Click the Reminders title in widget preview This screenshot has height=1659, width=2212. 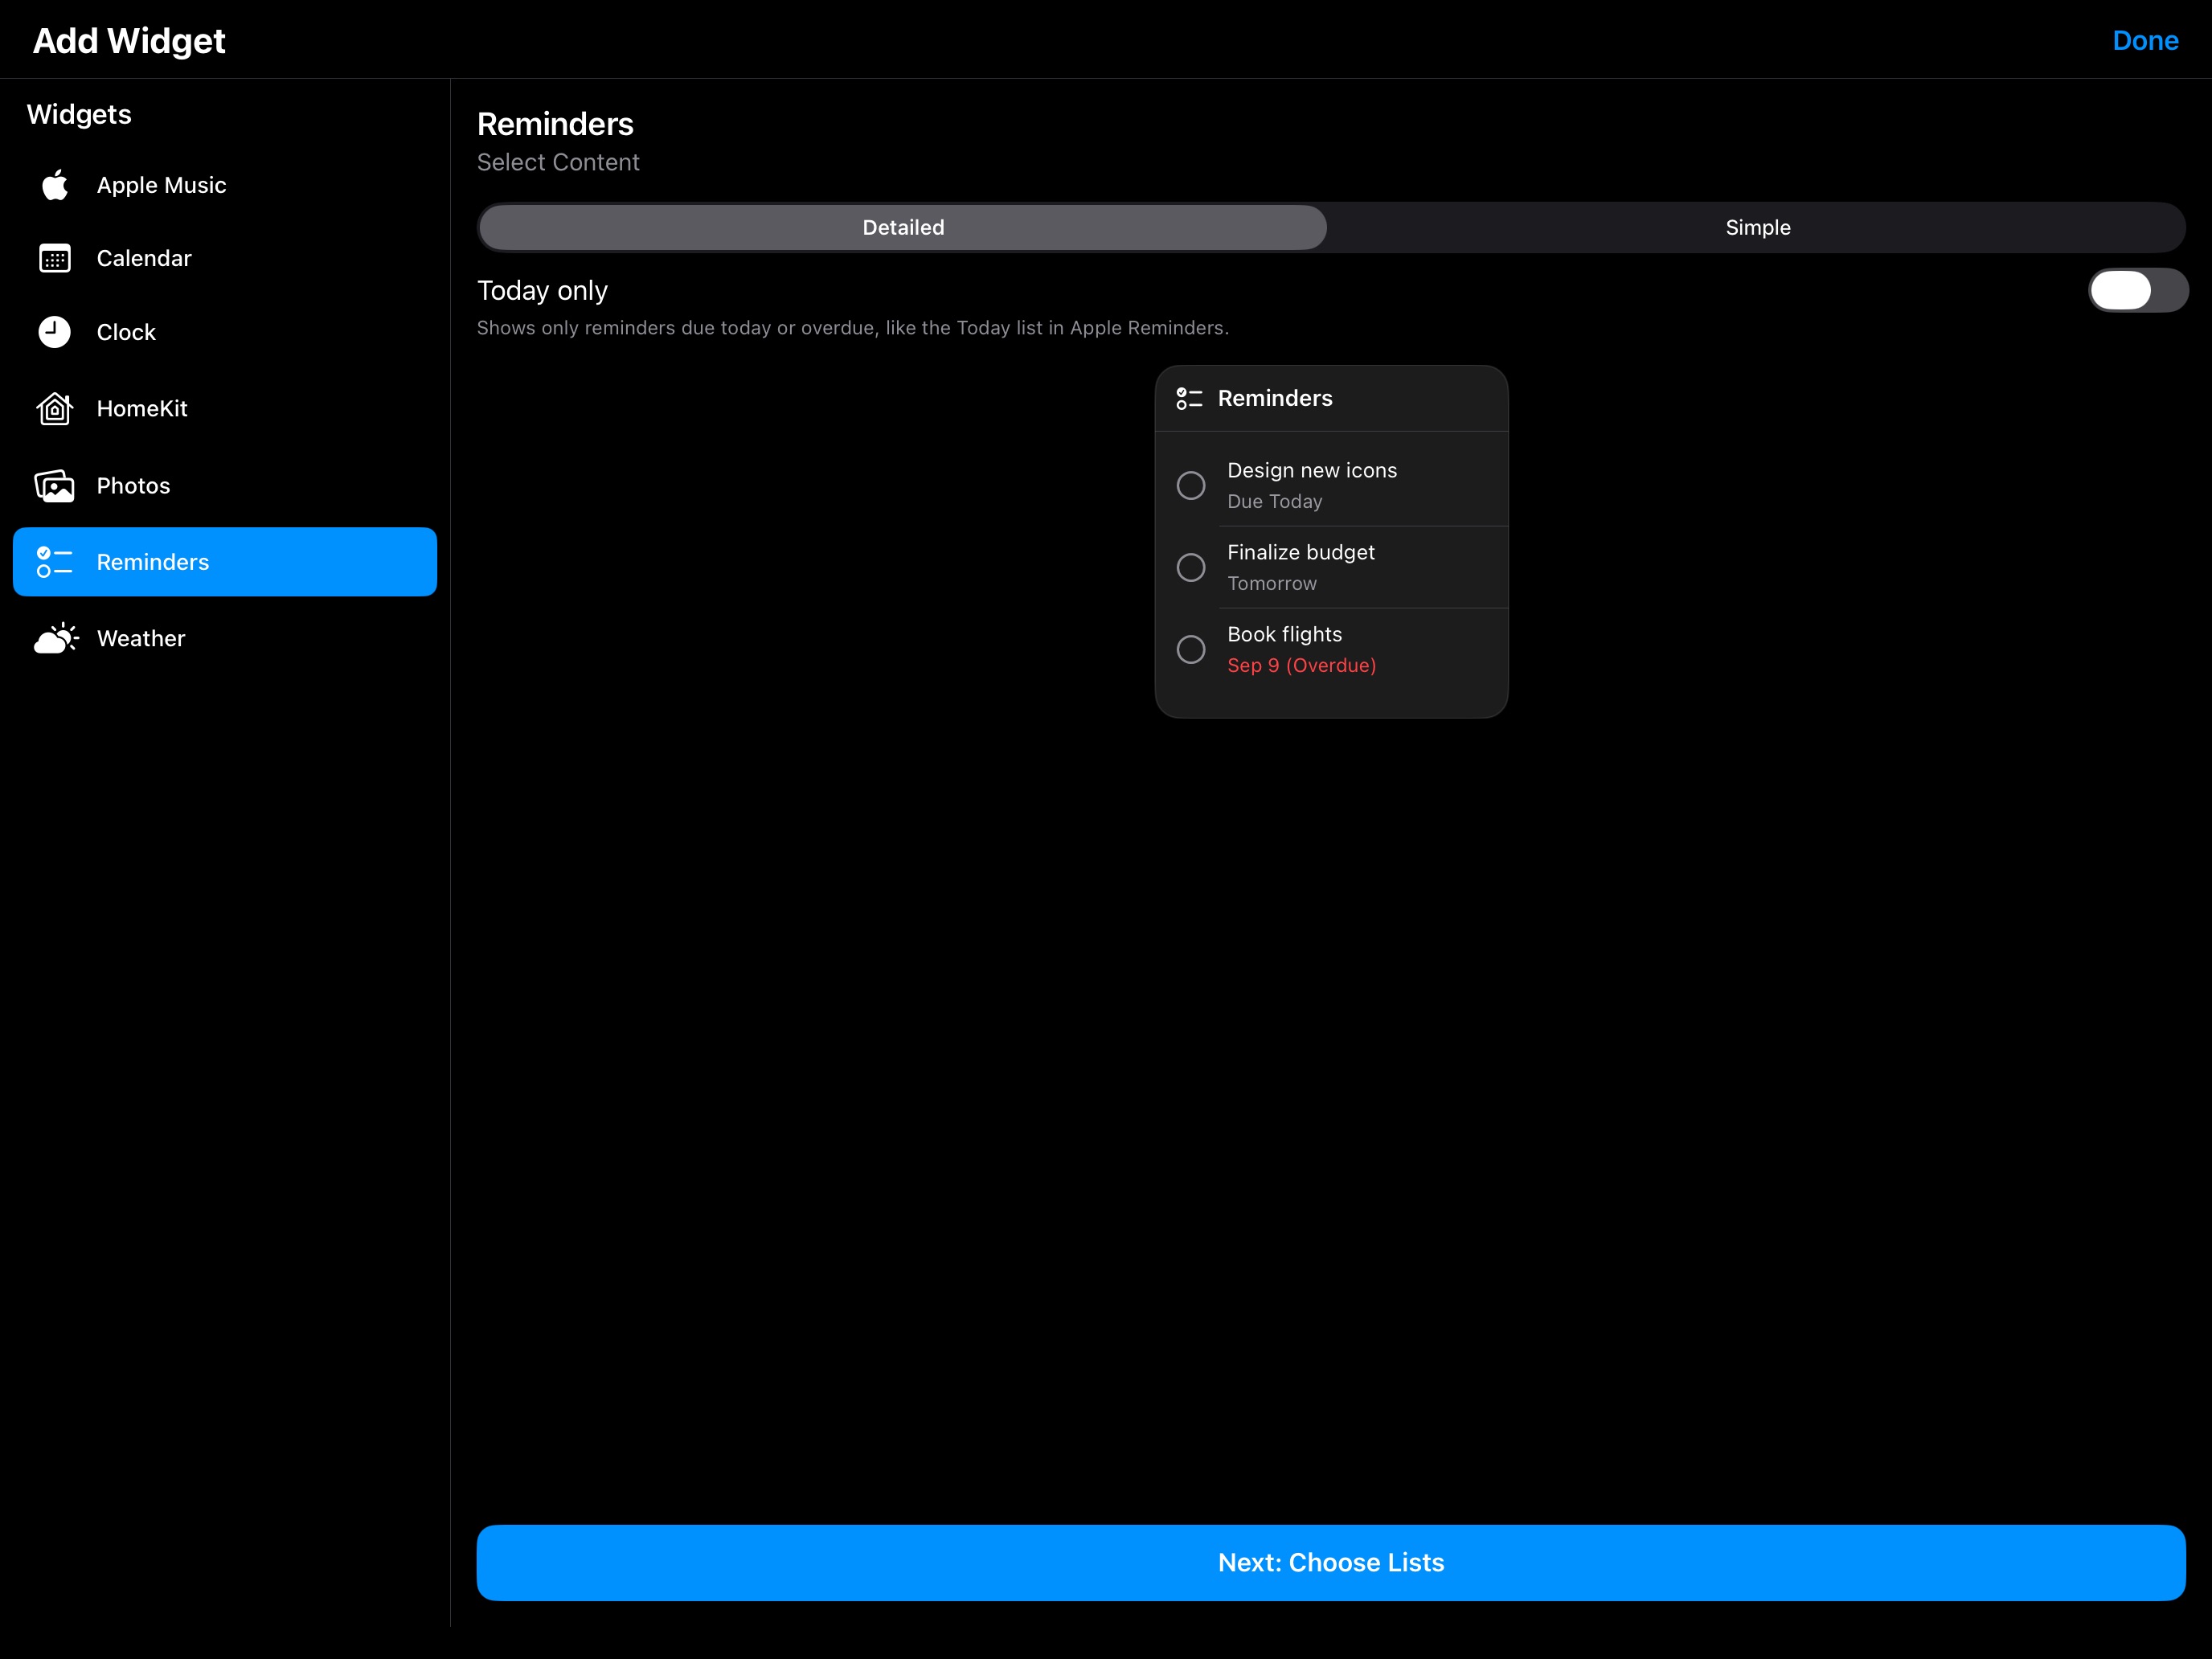coord(1275,398)
